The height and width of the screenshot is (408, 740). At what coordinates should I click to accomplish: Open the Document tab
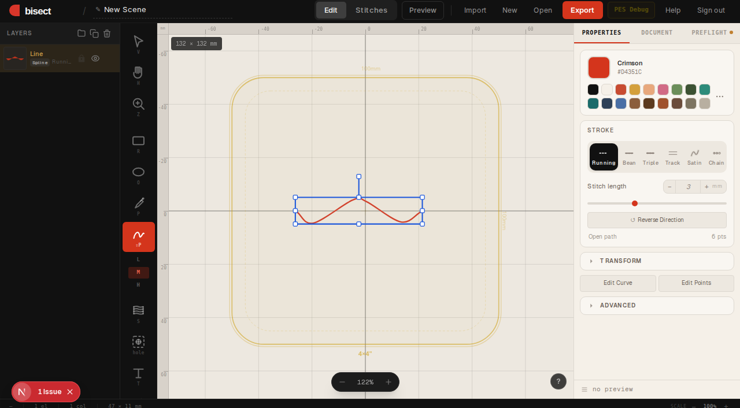click(657, 33)
